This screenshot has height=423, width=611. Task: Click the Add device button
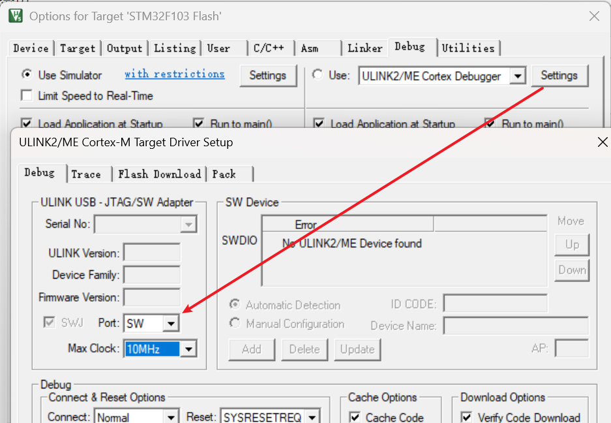click(x=252, y=349)
